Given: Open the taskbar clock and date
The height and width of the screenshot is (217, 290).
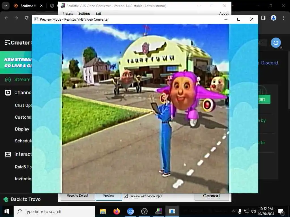Looking at the screenshot, I should pyautogui.click(x=266, y=211).
